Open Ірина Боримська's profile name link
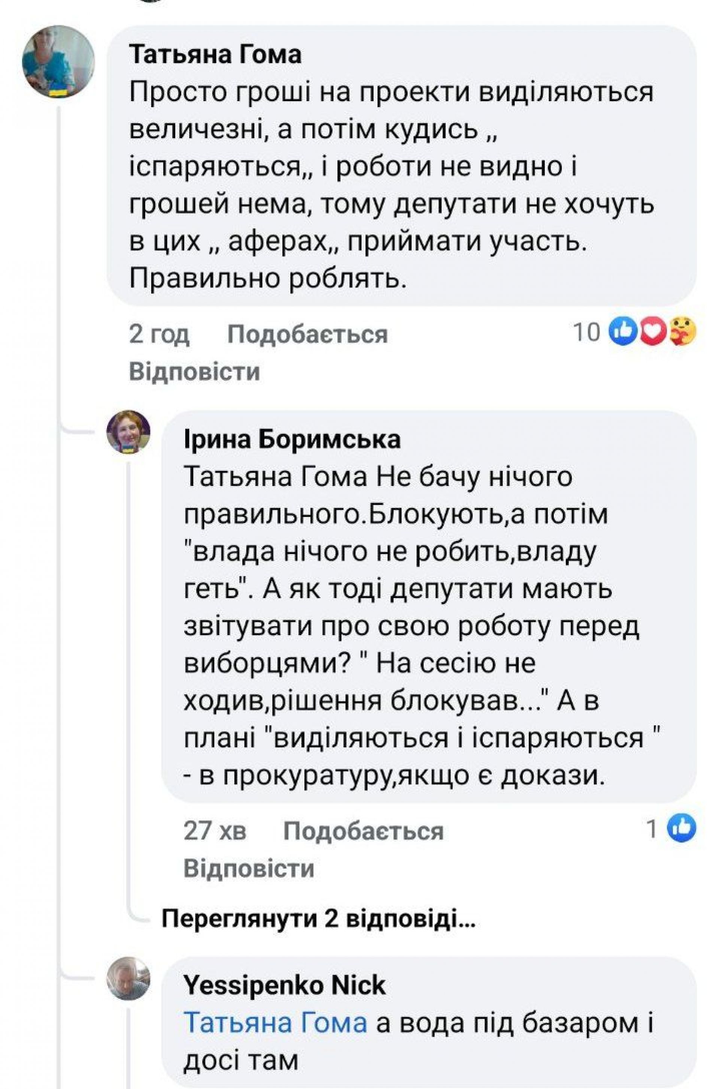This screenshot has width=719, height=1089. 292,439
